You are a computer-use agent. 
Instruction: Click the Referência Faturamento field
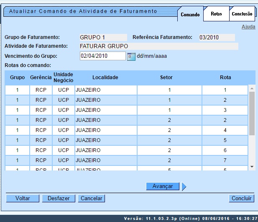coord(217,37)
